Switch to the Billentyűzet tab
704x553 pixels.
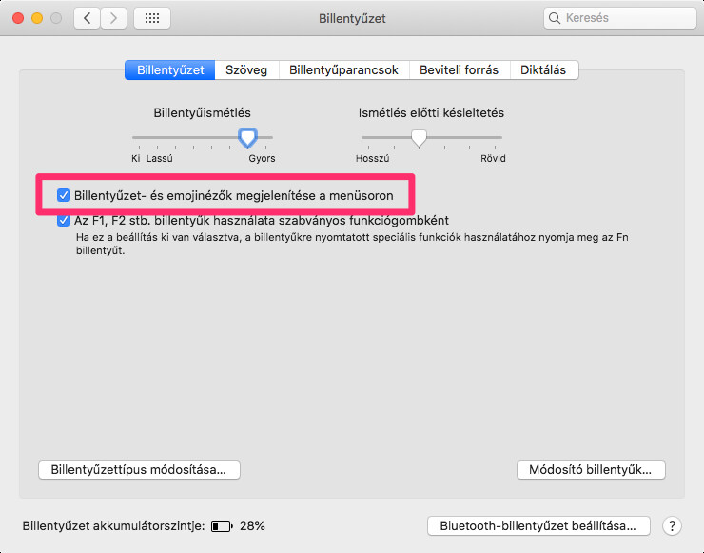[x=170, y=70]
